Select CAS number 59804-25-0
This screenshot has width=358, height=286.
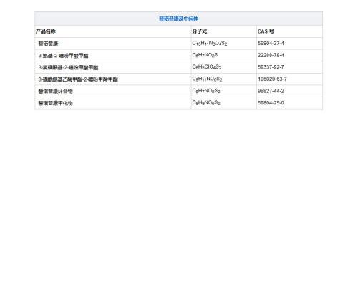271,103
